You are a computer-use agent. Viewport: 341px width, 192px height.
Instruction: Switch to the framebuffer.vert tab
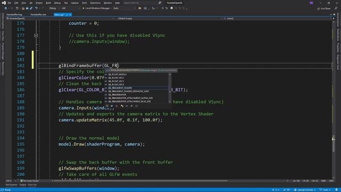pyautogui.click(x=38, y=14)
